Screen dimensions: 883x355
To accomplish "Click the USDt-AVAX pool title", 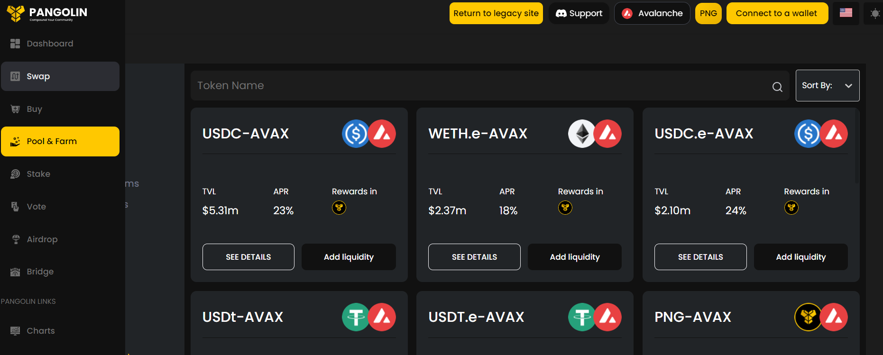I will point(243,317).
